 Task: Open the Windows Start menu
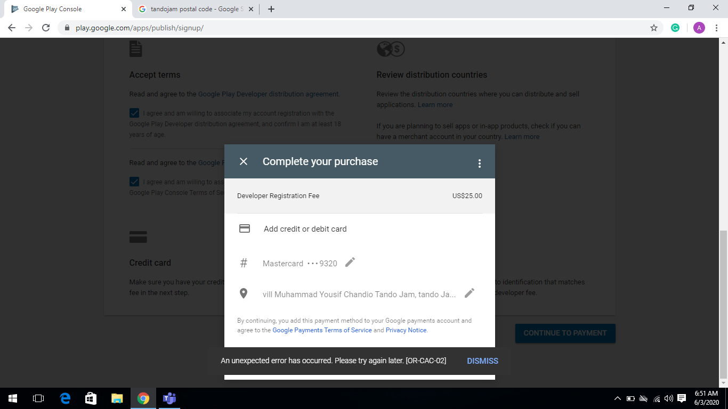13,398
